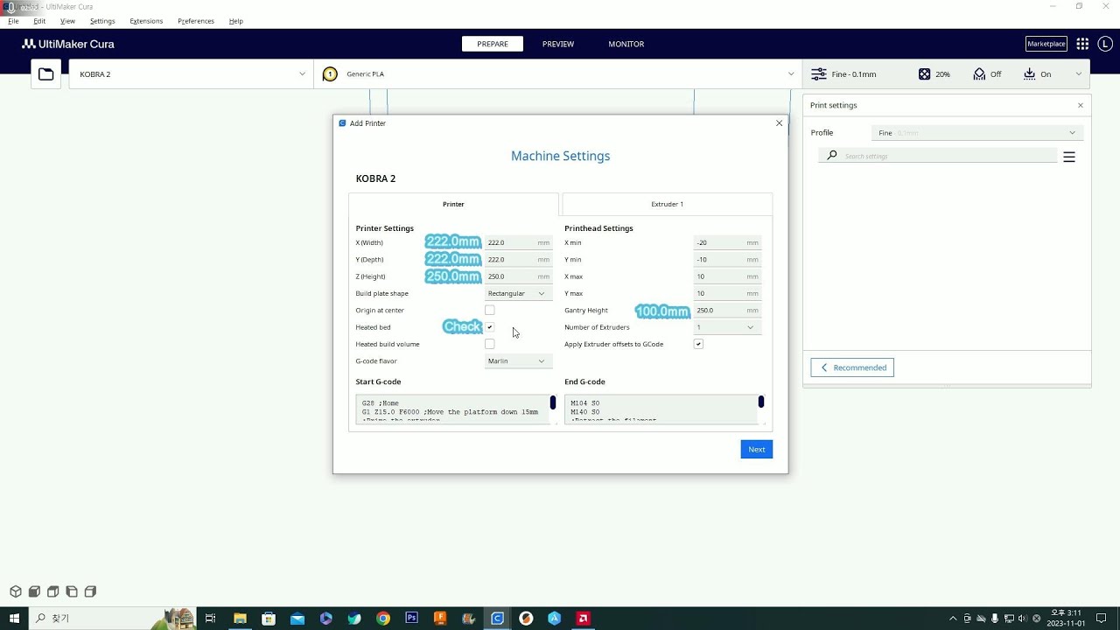Click the X min input field

tap(727, 242)
